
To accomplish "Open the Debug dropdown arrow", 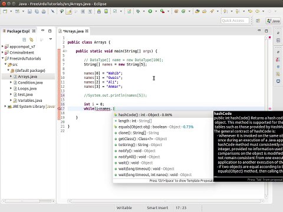I will (x=144, y=11).
